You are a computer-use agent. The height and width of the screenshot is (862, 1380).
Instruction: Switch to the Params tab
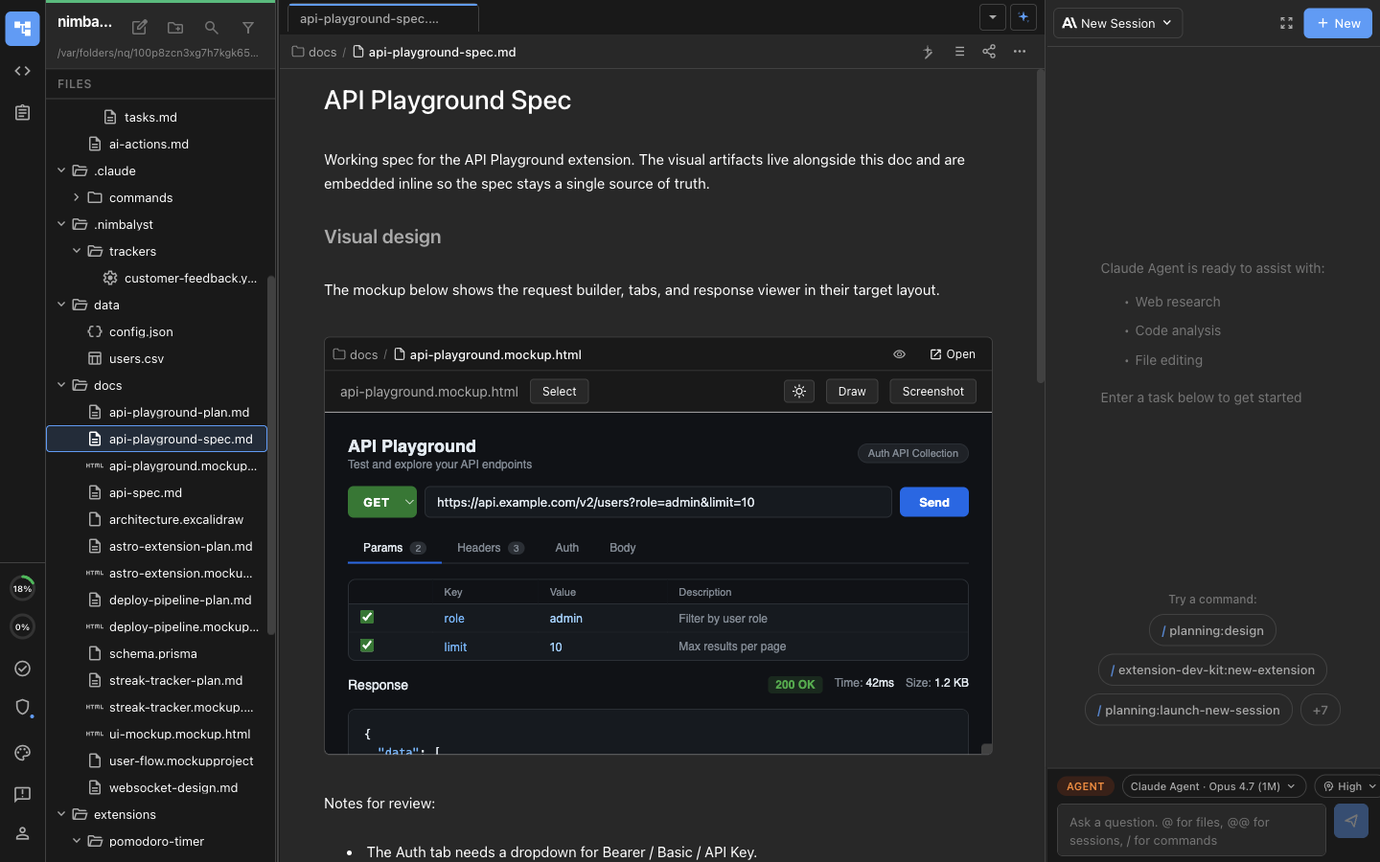394,548
